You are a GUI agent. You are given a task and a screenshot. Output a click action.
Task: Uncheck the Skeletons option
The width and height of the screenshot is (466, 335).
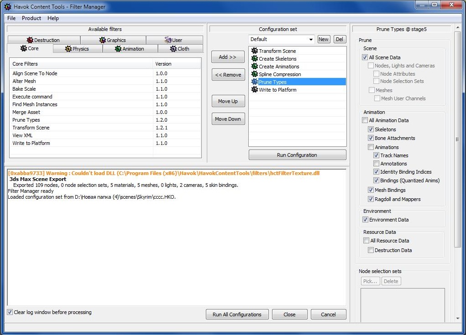point(371,129)
